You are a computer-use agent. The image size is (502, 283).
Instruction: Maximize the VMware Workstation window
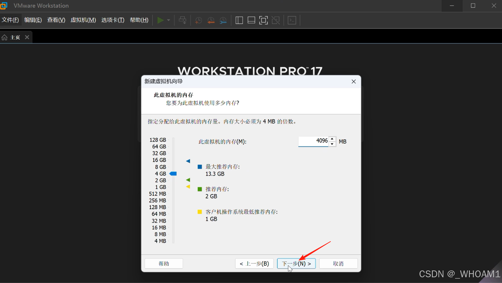point(473,5)
